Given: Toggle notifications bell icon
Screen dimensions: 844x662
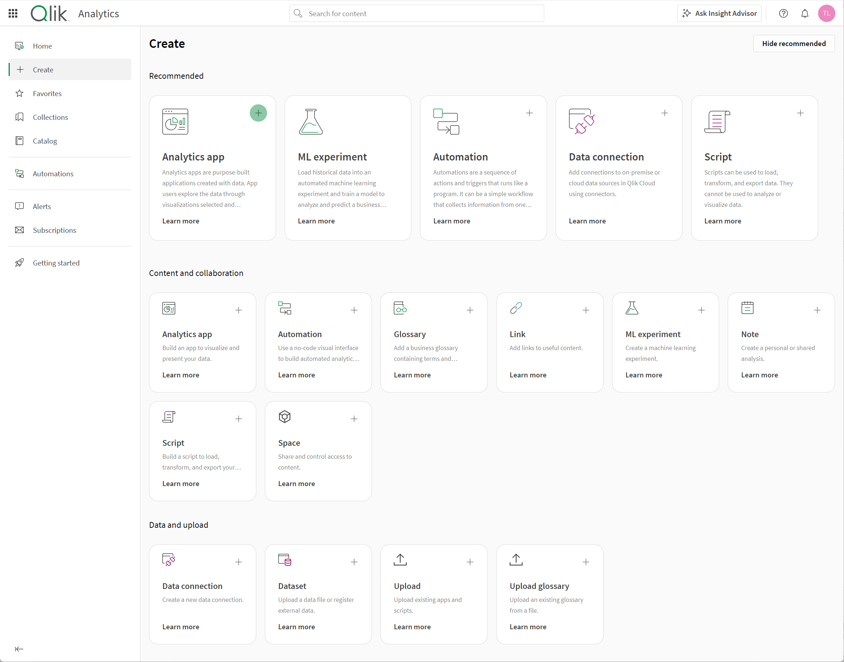Looking at the screenshot, I should 805,14.
